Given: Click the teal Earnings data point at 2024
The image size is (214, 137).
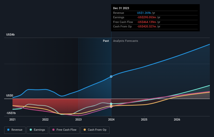Looking at the screenshot, I should pyautogui.click(x=111, y=104).
